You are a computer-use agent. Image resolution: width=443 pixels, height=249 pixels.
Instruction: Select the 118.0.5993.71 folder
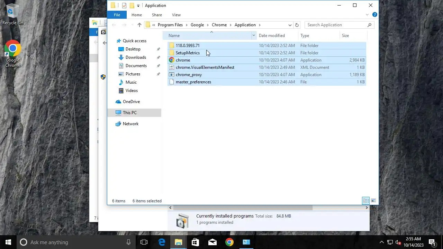pos(266,46)
